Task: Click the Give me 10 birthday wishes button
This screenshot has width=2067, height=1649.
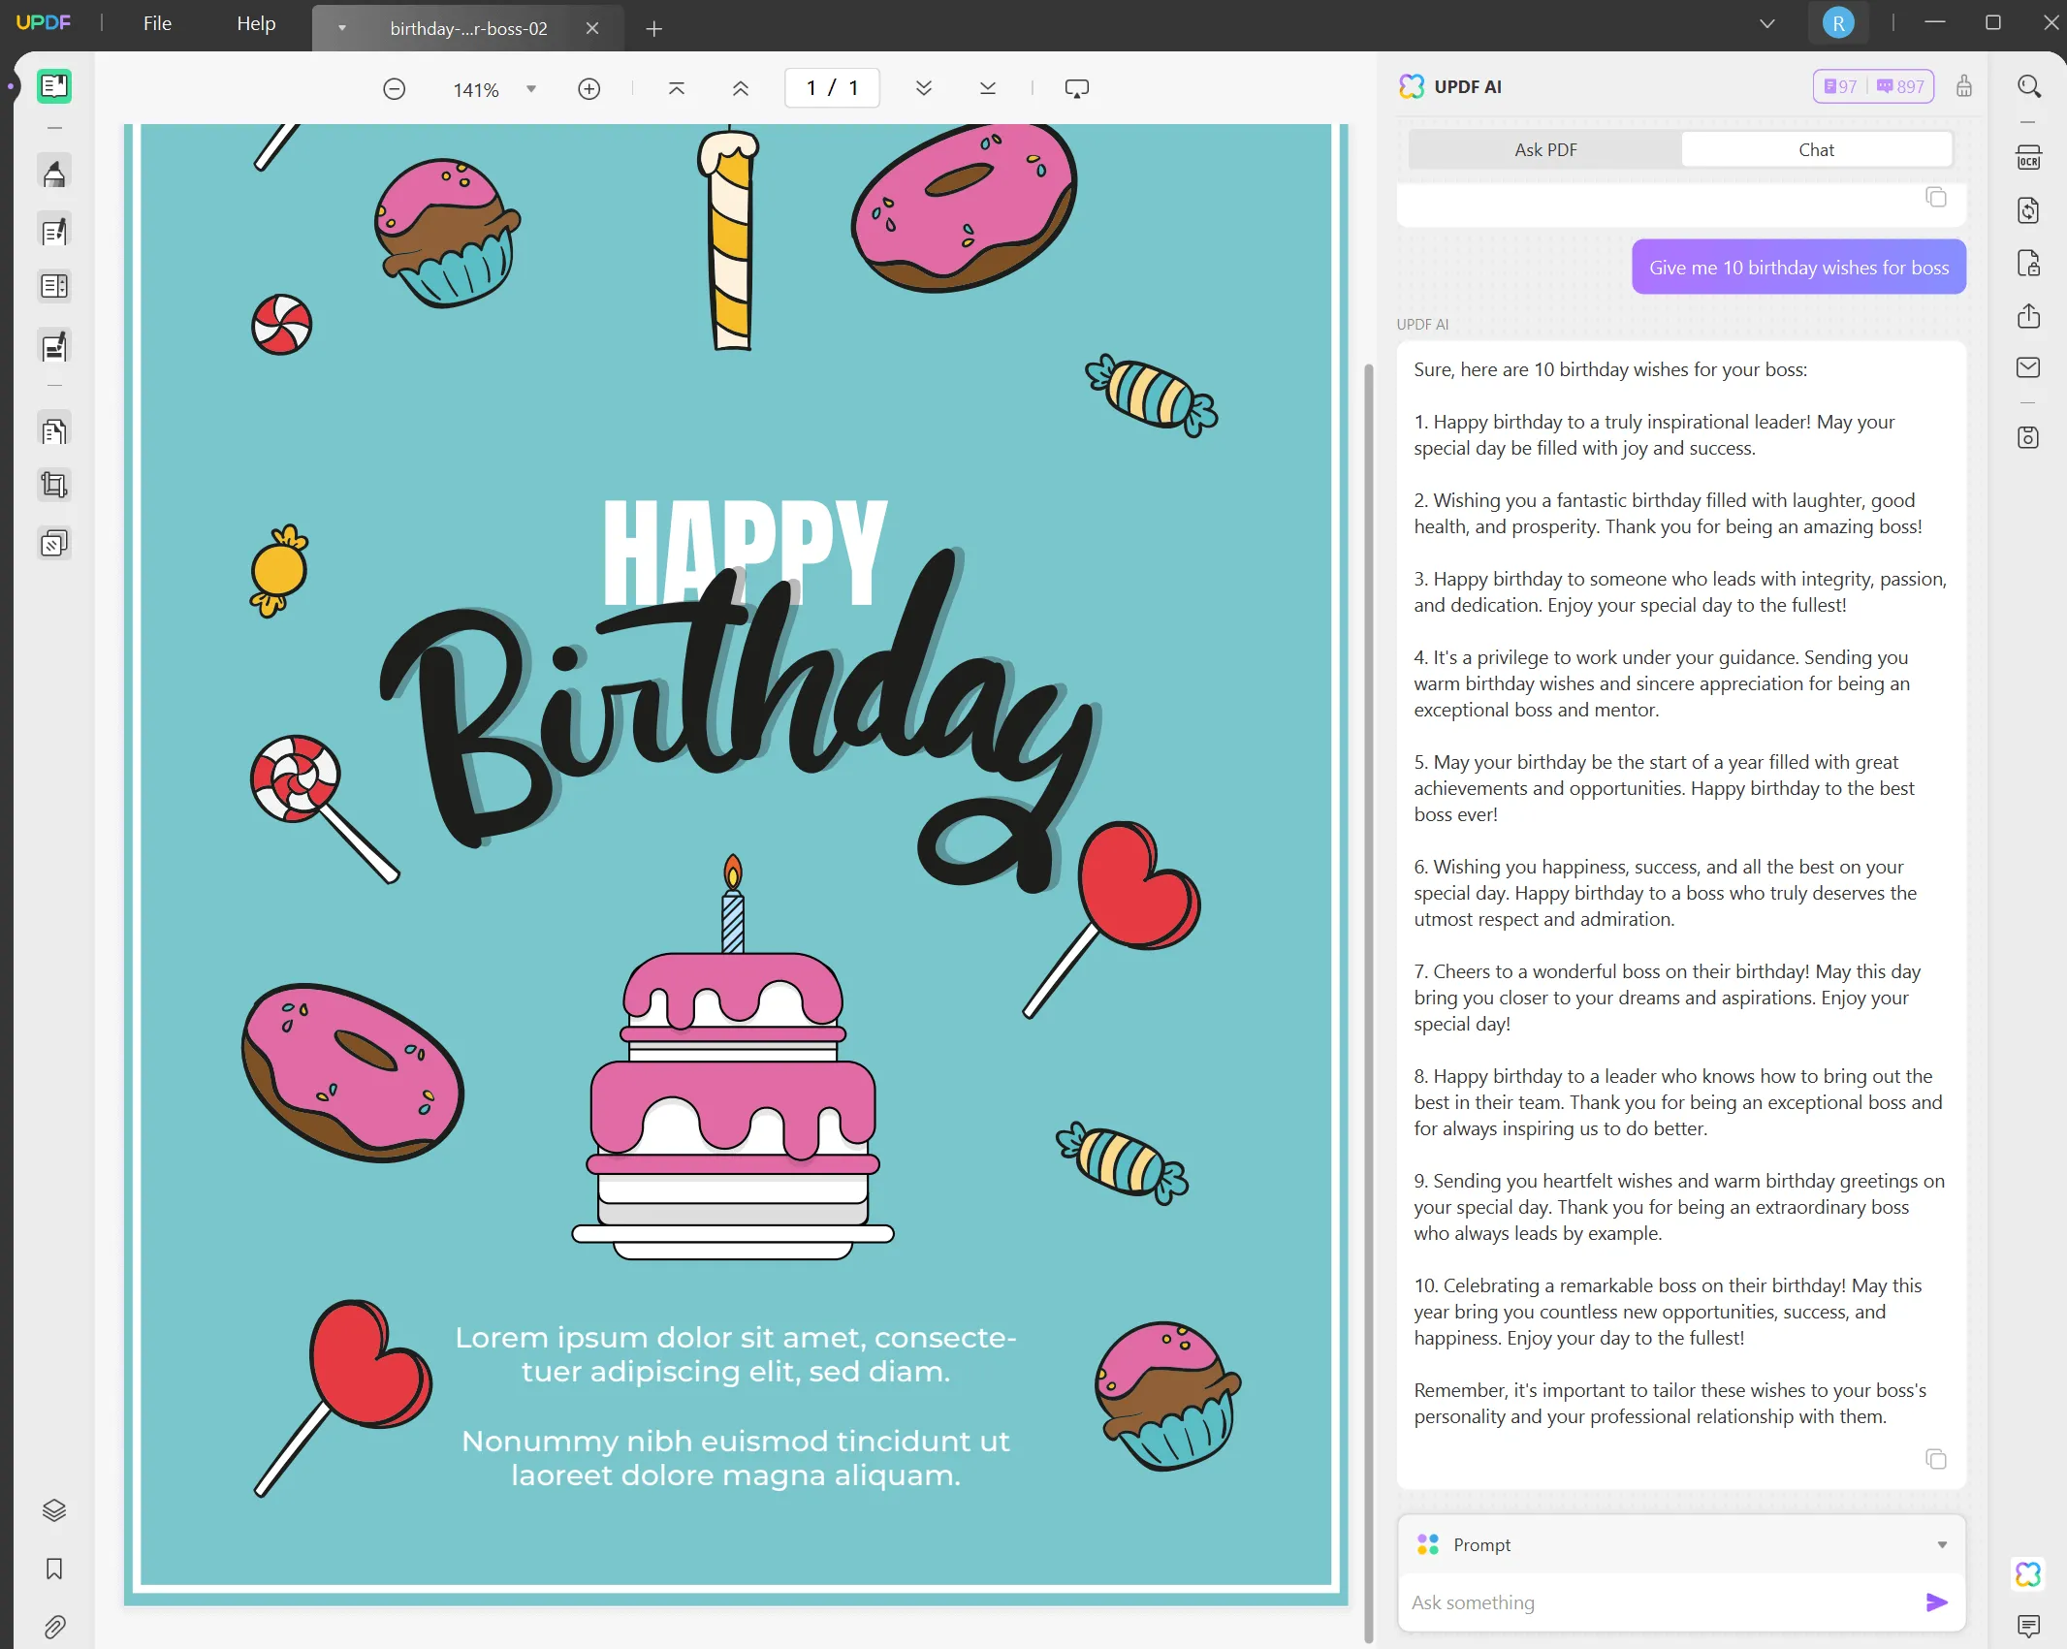Action: pos(1799,266)
